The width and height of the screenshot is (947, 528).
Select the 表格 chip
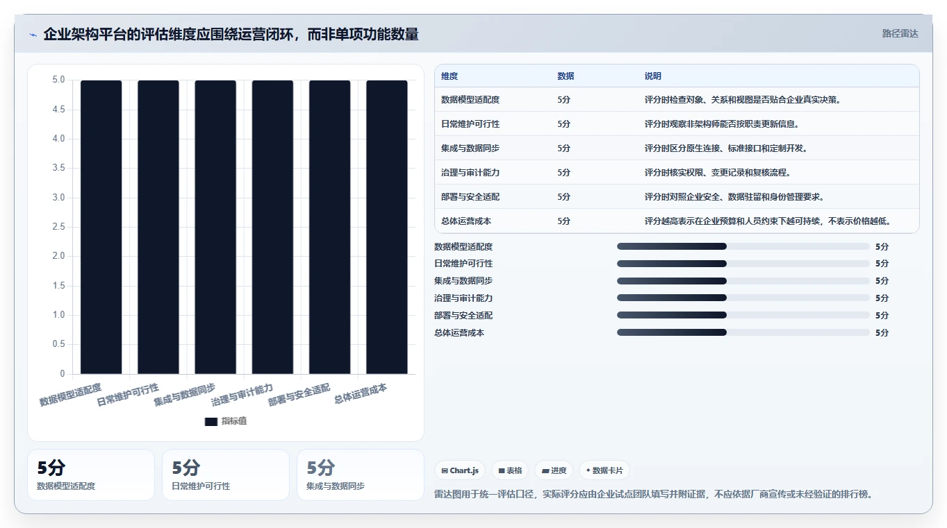click(510, 470)
